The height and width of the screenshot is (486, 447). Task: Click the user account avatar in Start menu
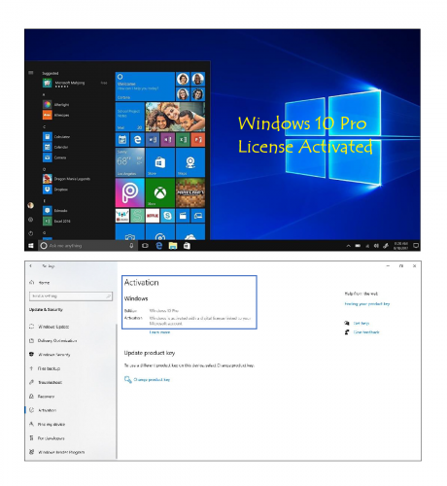31,205
